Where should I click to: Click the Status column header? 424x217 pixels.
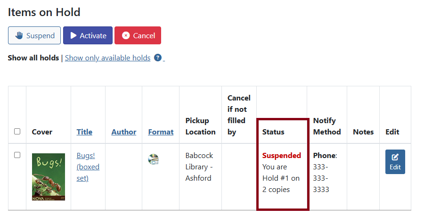273,132
